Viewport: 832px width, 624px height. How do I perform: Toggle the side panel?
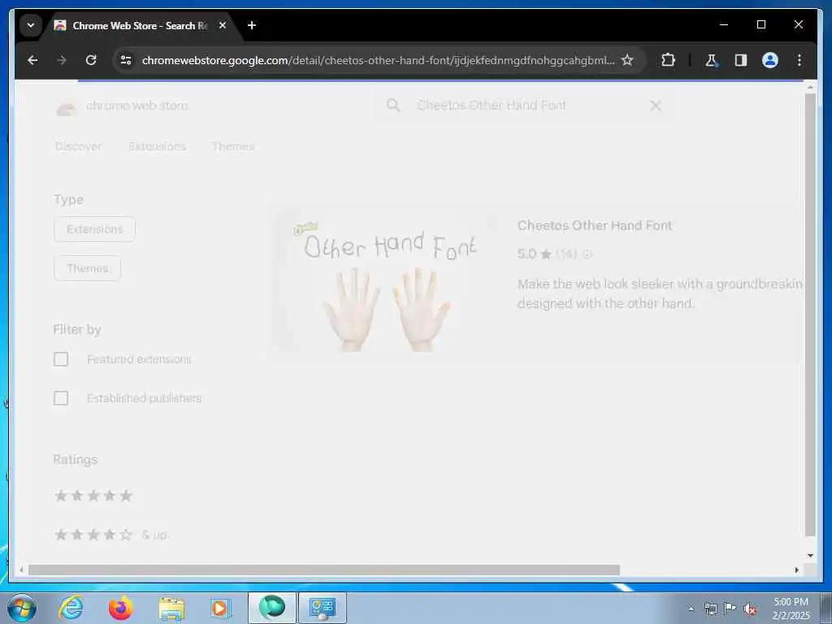[x=741, y=60]
